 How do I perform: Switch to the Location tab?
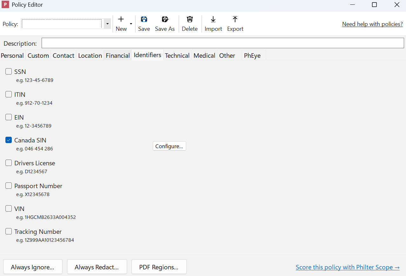90,56
